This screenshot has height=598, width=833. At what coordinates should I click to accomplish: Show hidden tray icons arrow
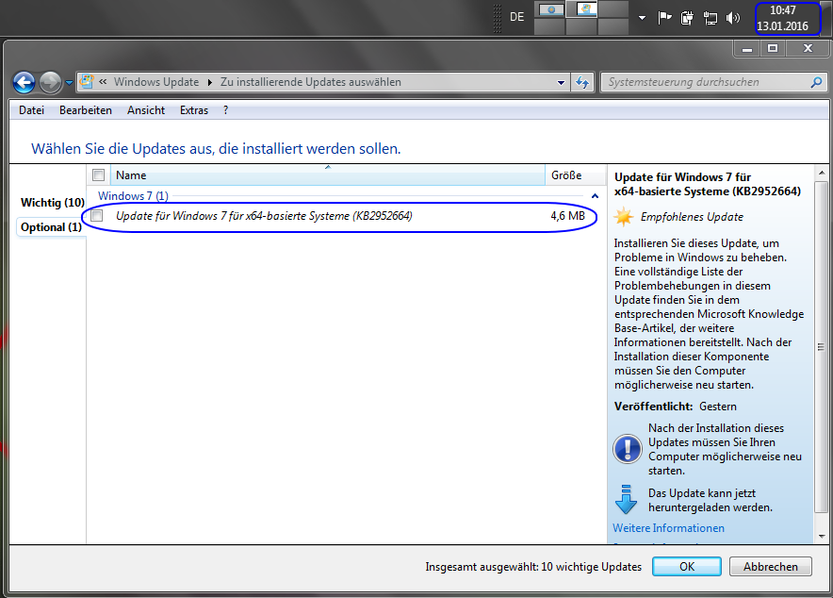click(642, 18)
